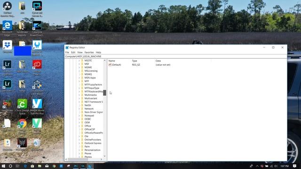Launch Lightroom CC desktop shortcut

coord(8,84)
